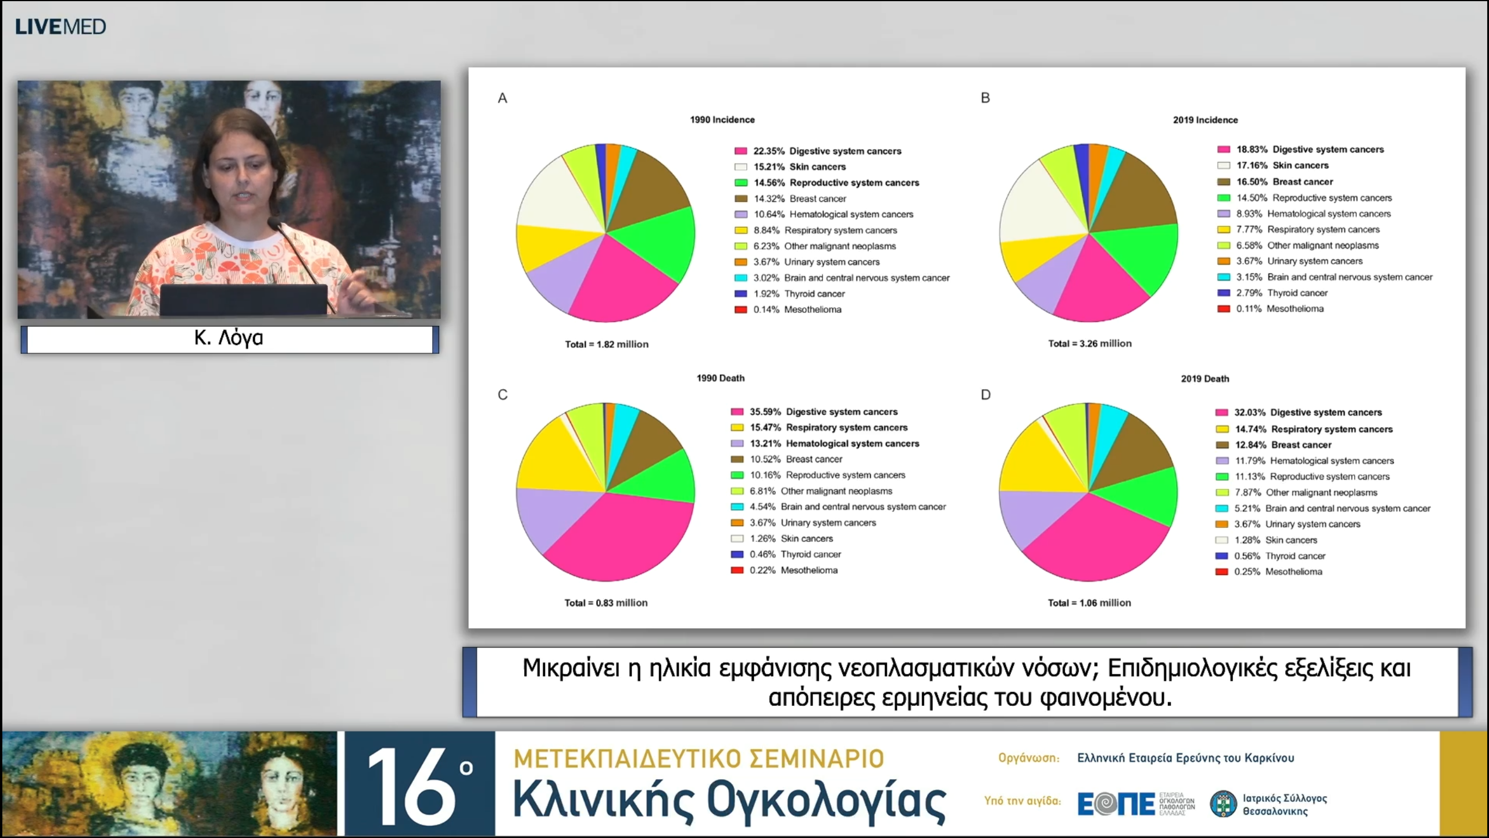Viewport: 1489px width, 838px height.
Task: Click the orange Urinary system cancers swatch
Action: (740, 262)
